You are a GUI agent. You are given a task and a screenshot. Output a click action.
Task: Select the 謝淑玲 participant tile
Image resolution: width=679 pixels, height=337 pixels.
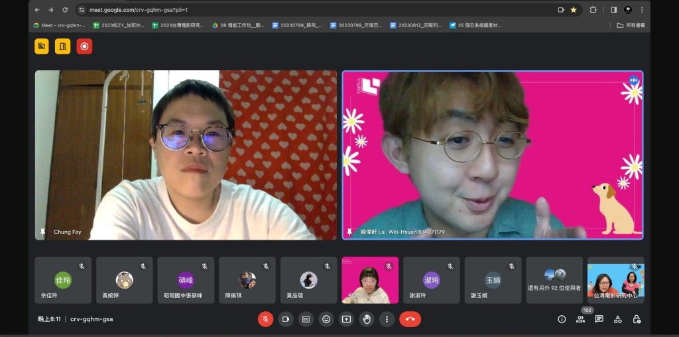(x=431, y=280)
